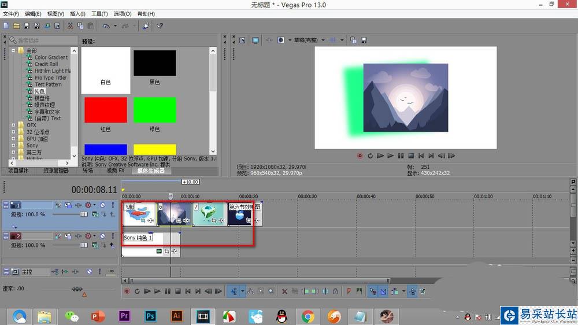Open the 文件(F) menu
The height and width of the screenshot is (325, 578).
click(10, 14)
